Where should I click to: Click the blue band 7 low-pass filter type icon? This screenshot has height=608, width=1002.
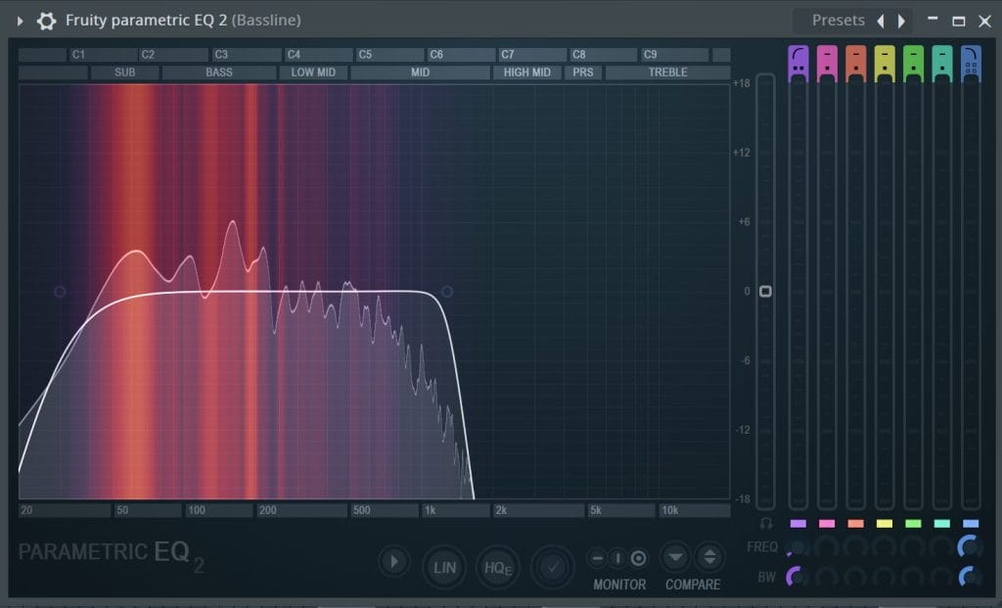tap(971, 60)
